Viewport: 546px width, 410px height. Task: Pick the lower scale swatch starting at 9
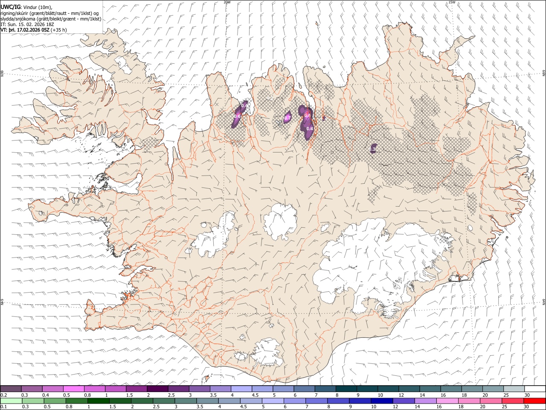(360, 401)
